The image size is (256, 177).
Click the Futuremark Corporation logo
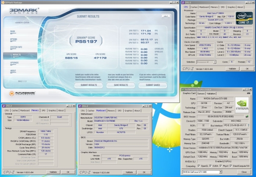click(x=22, y=93)
